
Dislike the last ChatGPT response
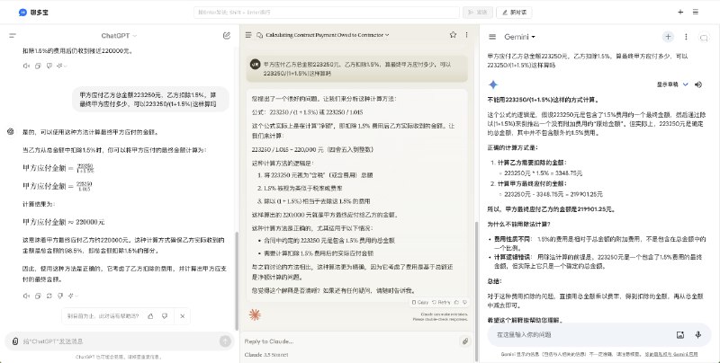pos(60,297)
